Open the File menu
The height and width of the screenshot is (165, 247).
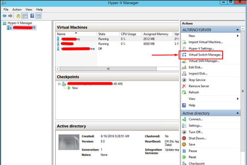pyautogui.click(x=6, y=10)
